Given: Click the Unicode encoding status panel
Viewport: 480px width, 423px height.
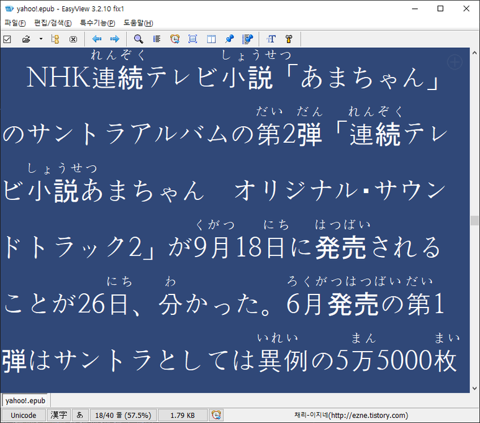Looking at the screenshot, I should point(24,416).
